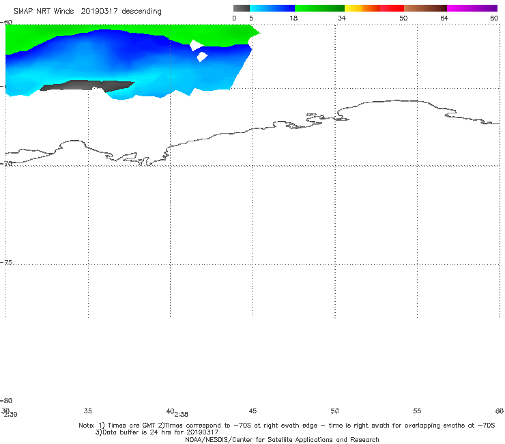Click the note line starting "Note: 1) Times are GMT"

coord(287,426)
